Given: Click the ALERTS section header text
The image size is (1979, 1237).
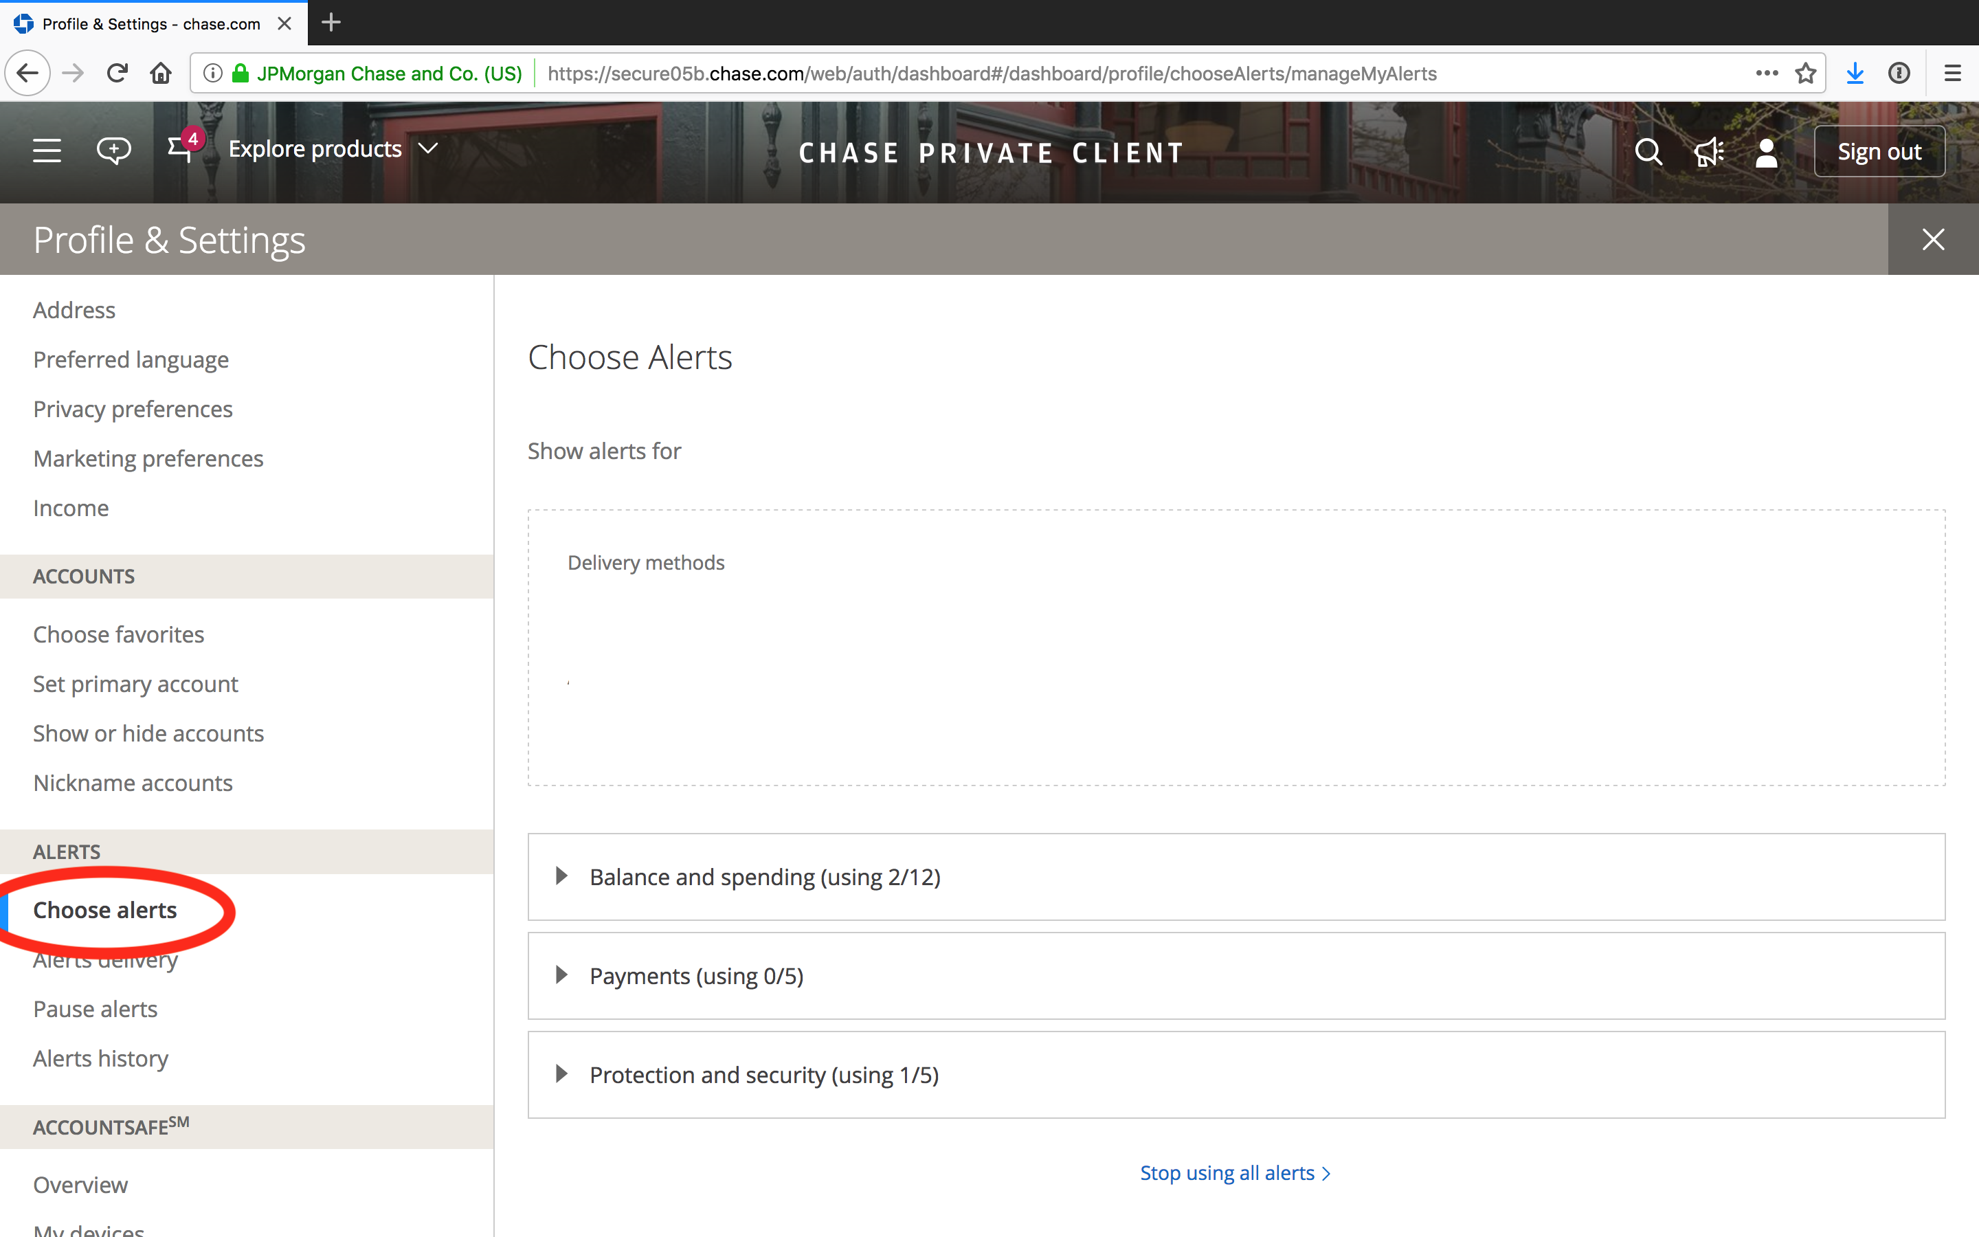Looking at the screenshot, I should [67, 852].
